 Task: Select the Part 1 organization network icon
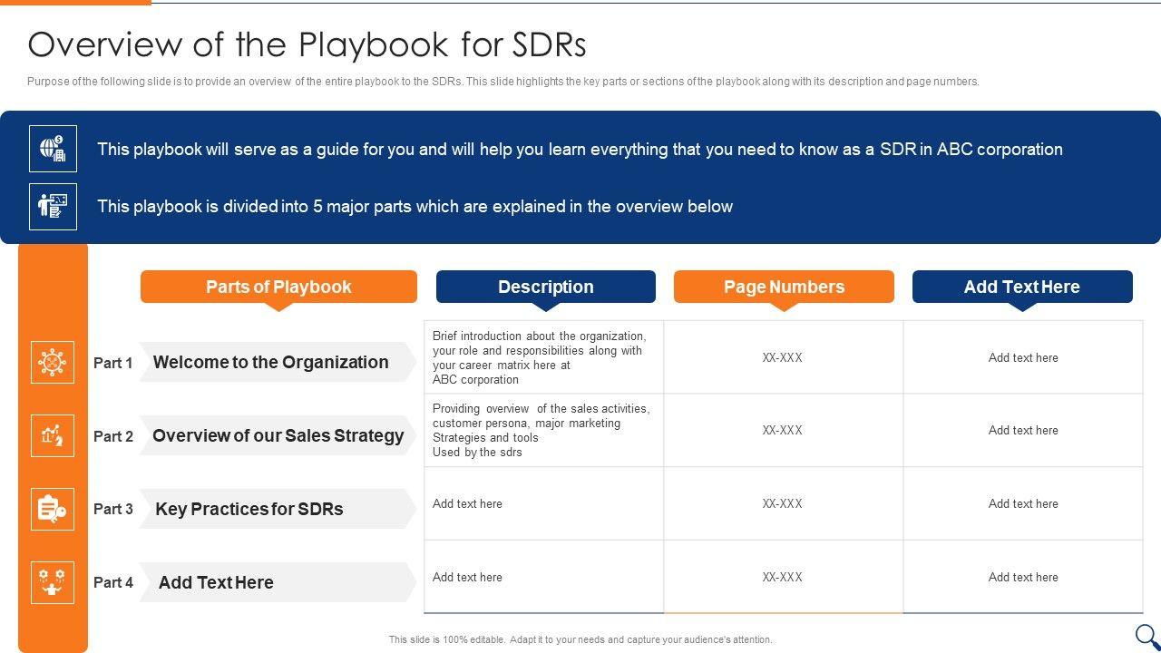click(x=53, y=363)
